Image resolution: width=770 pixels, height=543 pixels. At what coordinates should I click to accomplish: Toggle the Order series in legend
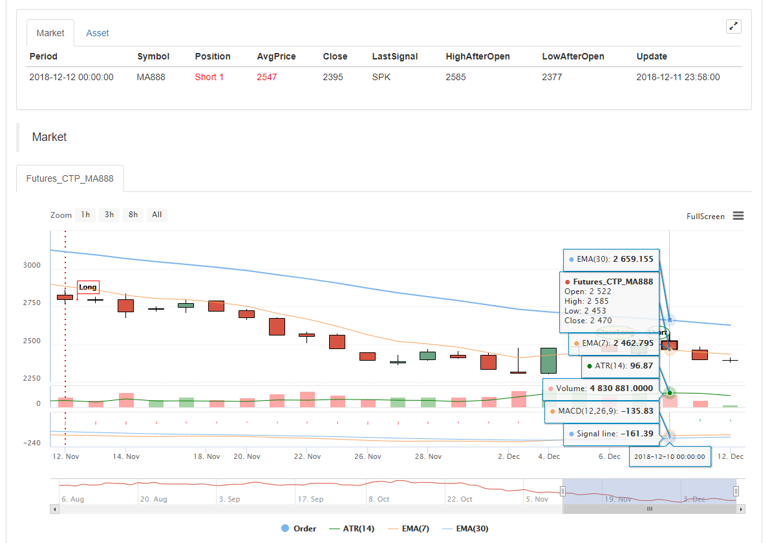click(x=298, y=529)
